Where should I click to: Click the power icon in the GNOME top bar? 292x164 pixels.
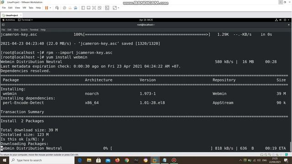[x=285, y=20]
